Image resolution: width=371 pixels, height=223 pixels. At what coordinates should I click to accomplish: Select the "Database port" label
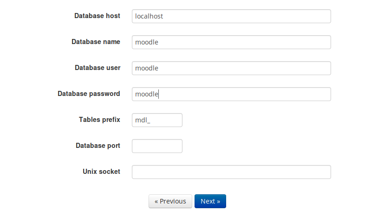98,146
